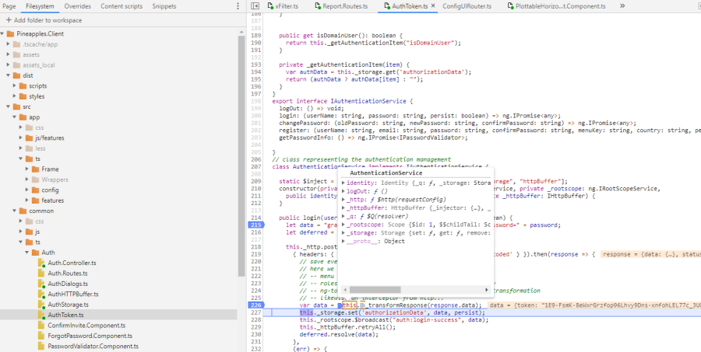Image resolution: width=701 pixels, height=352 pixels.
Task: Click the plus icon to add folder
Action: tap(9, 20)
